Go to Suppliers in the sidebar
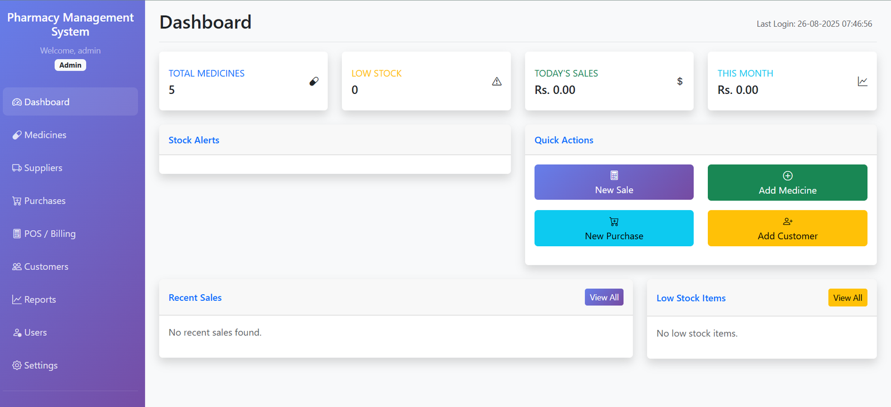 tap(43, 168)
